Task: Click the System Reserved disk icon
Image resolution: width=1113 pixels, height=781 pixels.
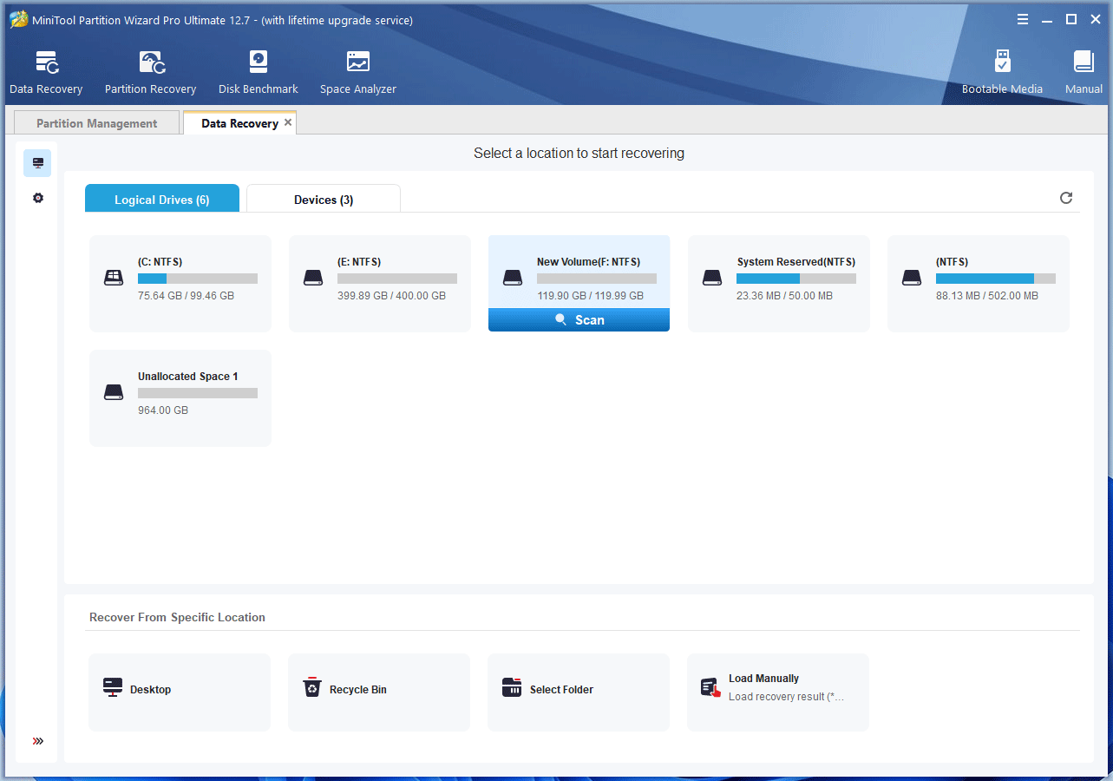Action: (x=712, y=278)
